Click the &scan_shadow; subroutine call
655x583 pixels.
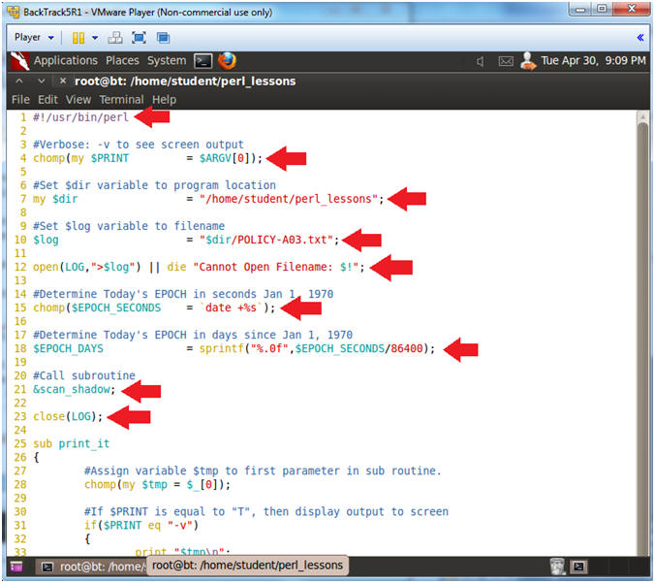(74, 390)
